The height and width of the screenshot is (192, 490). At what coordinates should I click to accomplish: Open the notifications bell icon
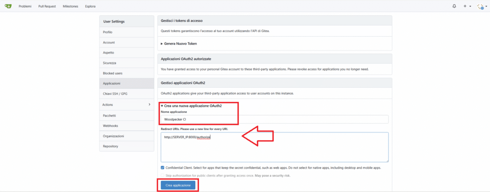click(454, 6)
